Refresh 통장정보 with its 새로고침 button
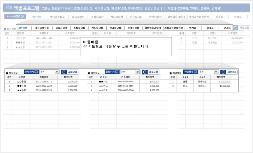The width and height of the screenshot is (253, 153). click(70, 72)
